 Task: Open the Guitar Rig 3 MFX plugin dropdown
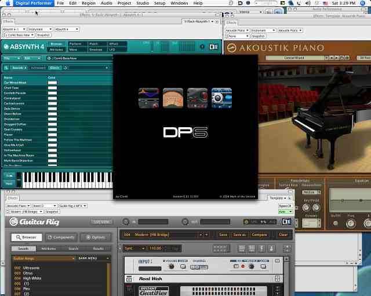[x=73, y=206]
